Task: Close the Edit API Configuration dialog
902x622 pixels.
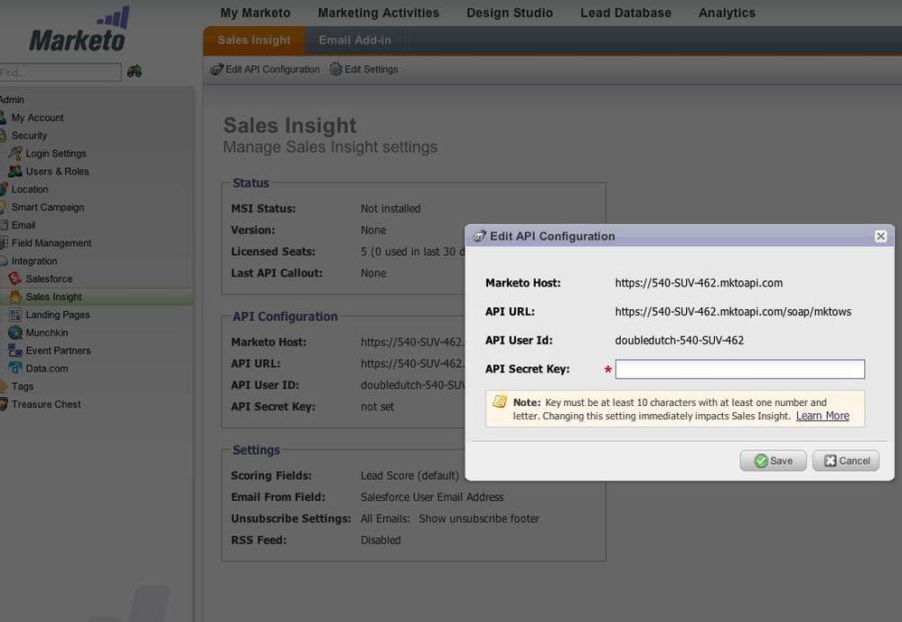Action: 880,236
